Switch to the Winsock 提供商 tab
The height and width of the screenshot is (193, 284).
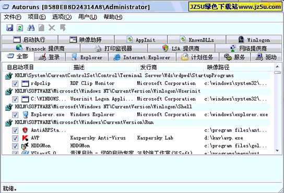tap(41, 48)
